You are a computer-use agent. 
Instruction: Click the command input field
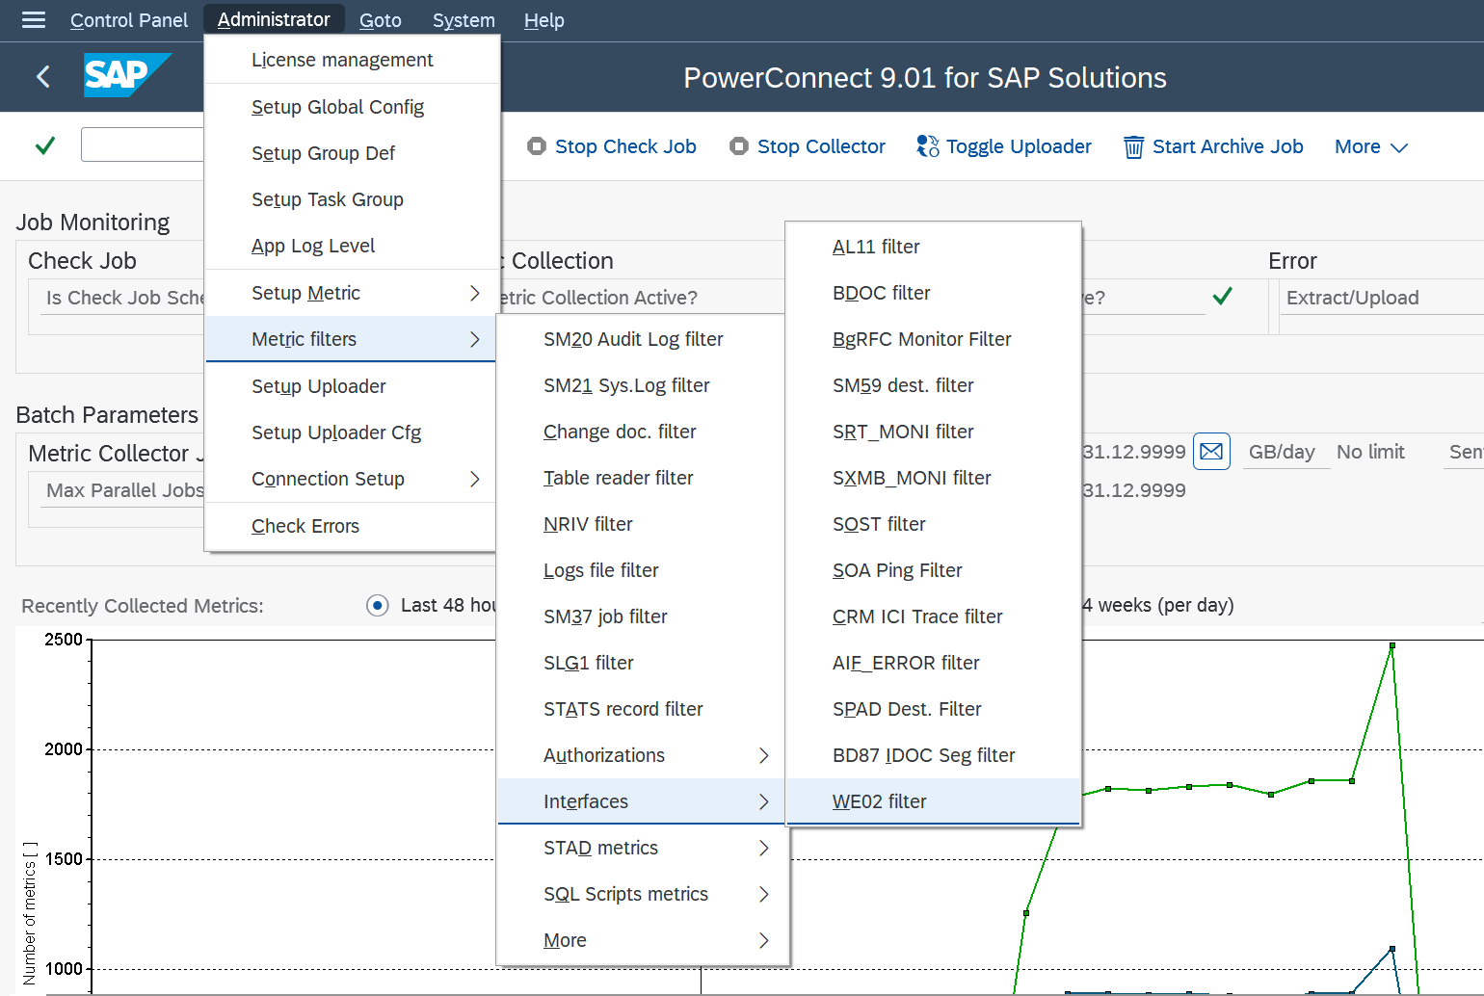point(143,144)
